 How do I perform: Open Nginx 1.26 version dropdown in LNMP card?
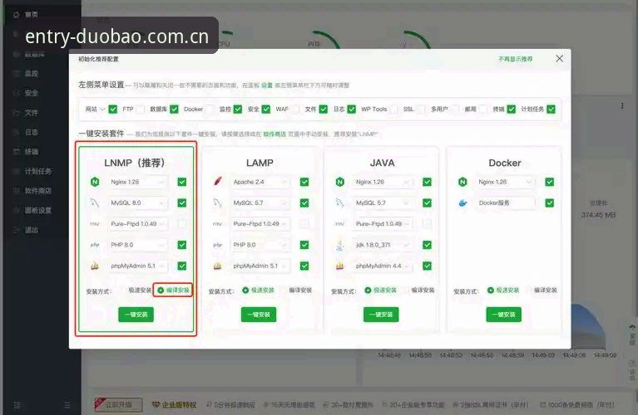pos(137,182)
